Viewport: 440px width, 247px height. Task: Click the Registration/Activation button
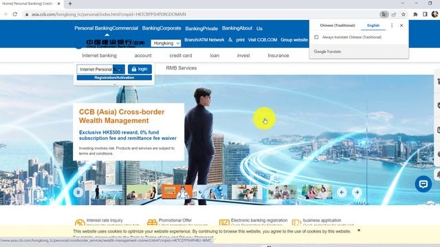tap(114, 78)
